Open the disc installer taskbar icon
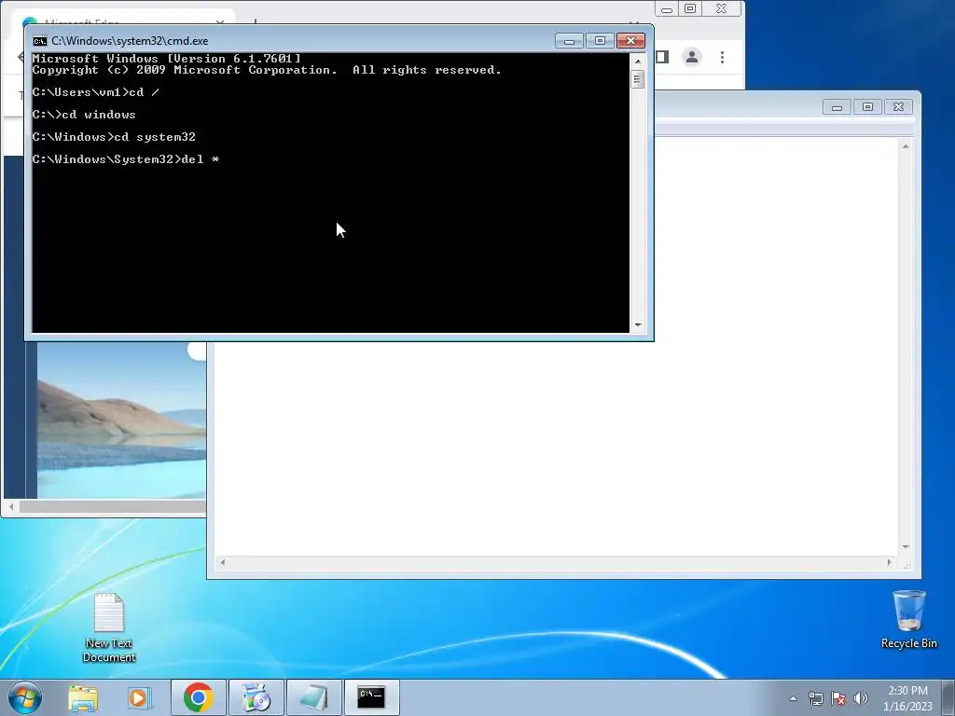The height and width of the screenshot is (716, 955). [256, 697]
